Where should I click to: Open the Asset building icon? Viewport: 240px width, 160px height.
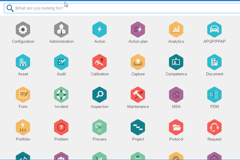click(23, 62)
